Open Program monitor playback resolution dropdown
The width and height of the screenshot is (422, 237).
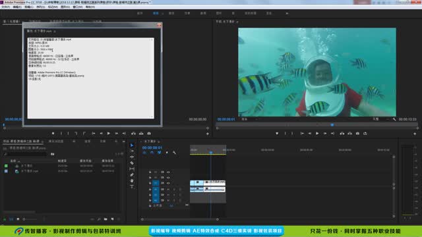pos(381,119)
